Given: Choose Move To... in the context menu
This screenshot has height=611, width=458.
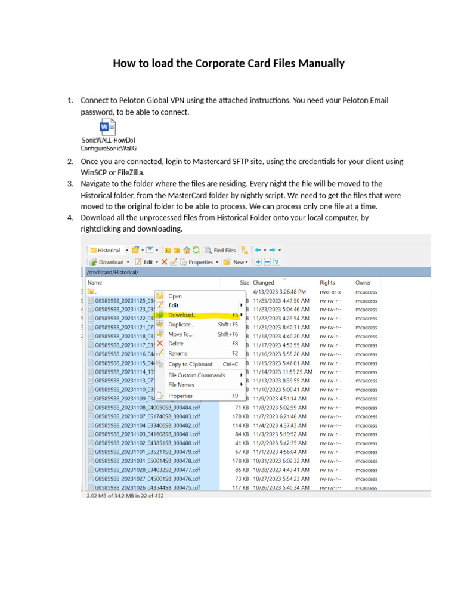Looking at the screenshot, I should (200, 334).
